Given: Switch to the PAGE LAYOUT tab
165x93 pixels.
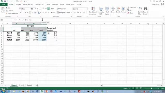Looking at the screenshot, I should 28,4.
